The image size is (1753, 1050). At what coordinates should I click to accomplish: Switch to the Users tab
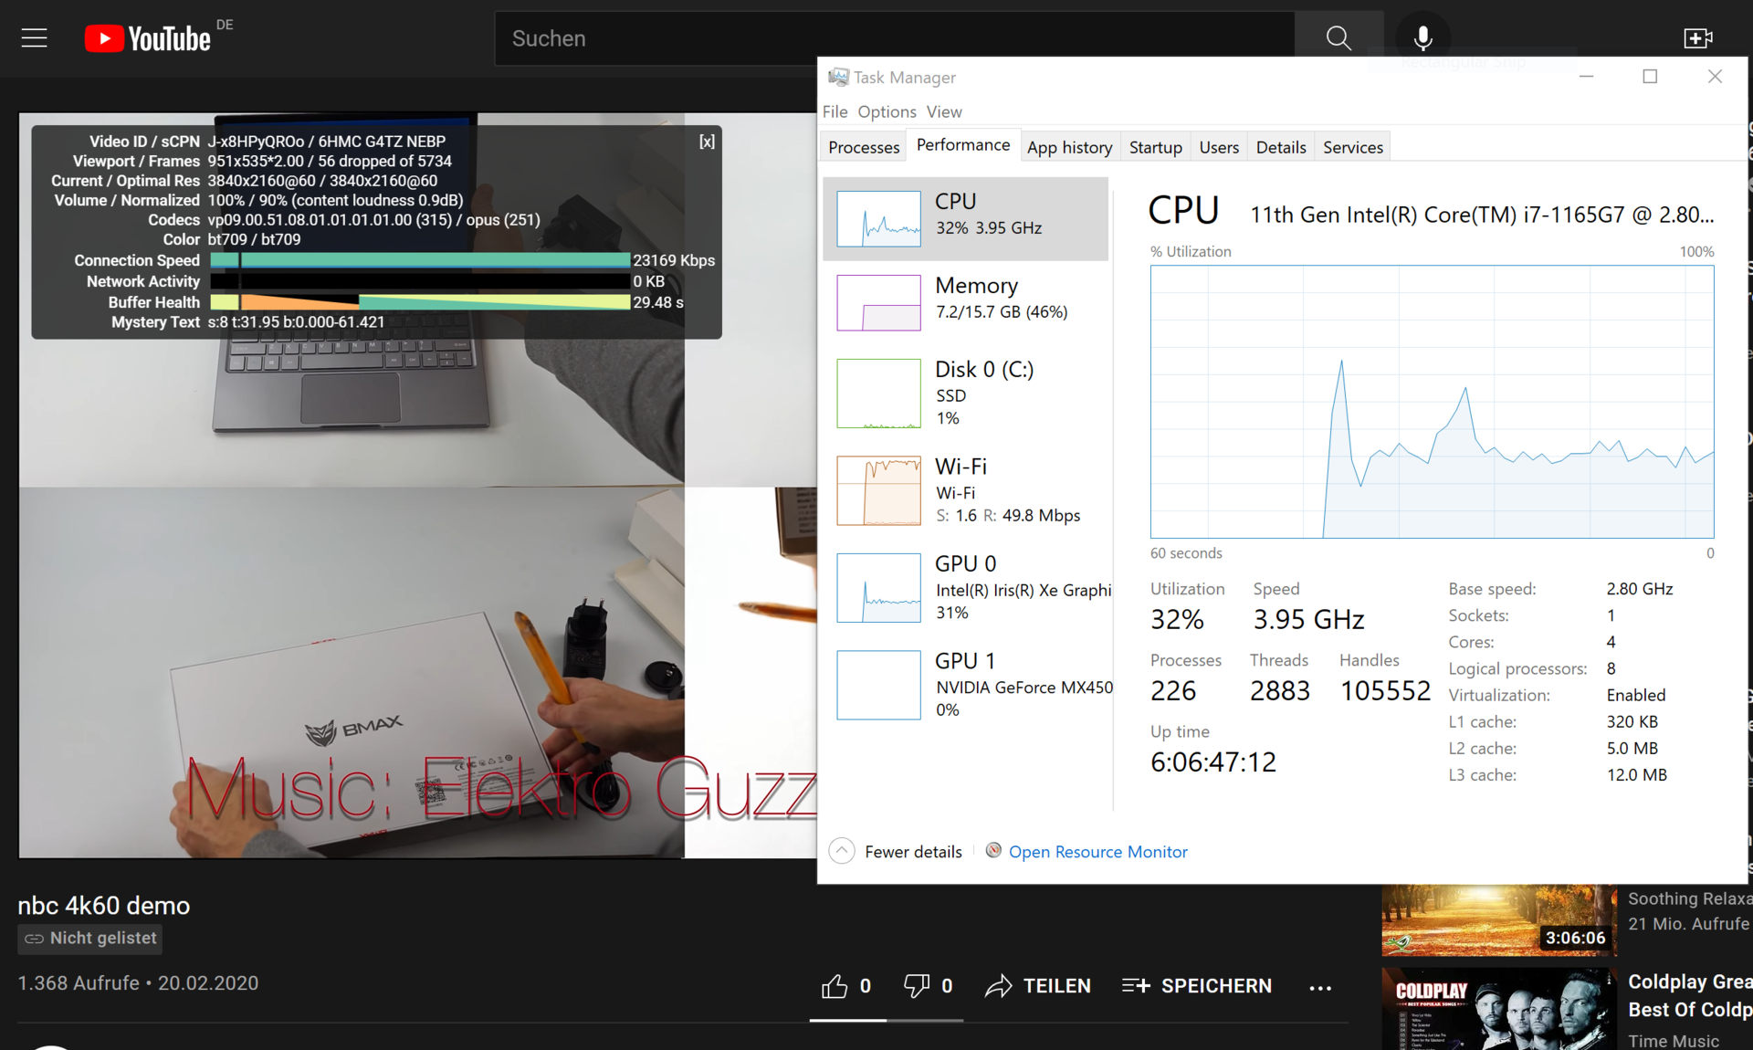pyautogui.click(x=1219, y=147)
